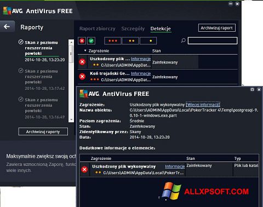This screenshot has width=263, height=207.
Task: Click checkmark icon of 13:16:49 report
Action: [x=21, y=99]
